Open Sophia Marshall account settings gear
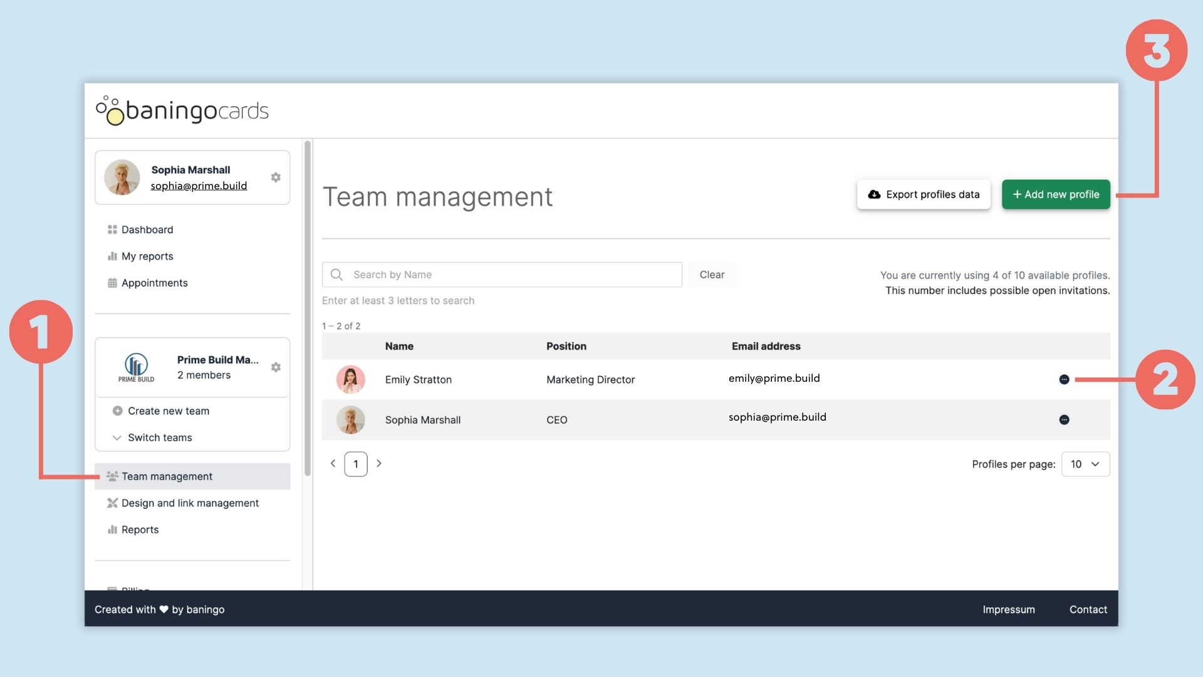The image size is (1203, 677). coord(276,177)
